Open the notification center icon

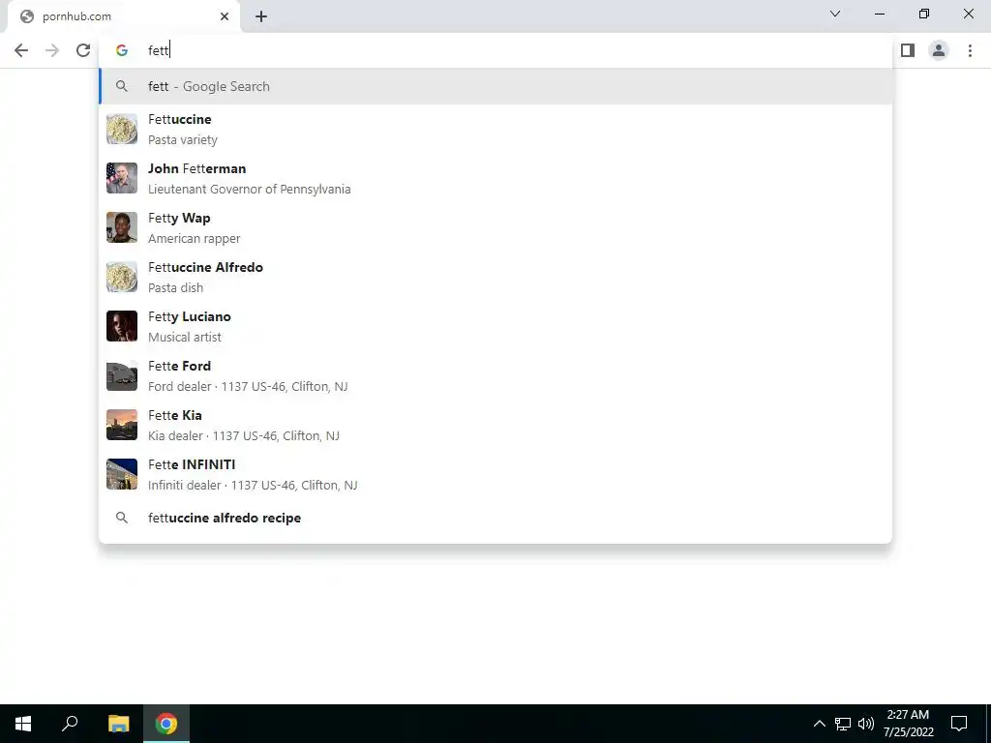pyautogui.click(x=959, y=724)
